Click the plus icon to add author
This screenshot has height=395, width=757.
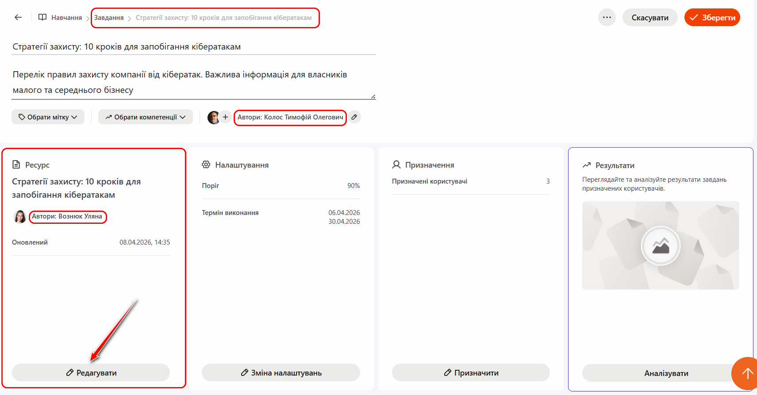click(226, 117)
